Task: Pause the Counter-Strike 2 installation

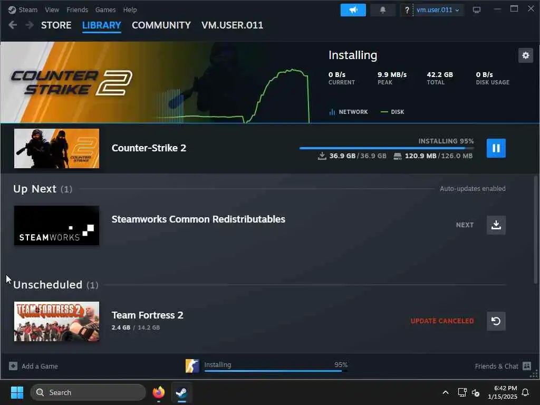Action: 496,148
